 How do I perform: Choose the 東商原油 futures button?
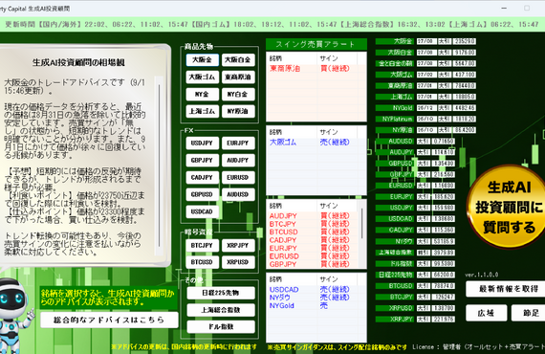[x=238, y=77]
